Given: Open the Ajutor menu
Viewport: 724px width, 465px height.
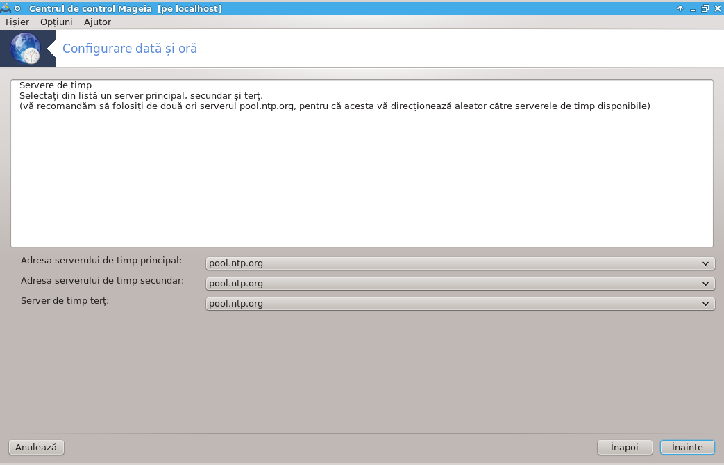Looking at the screenshot, I should tap(97, 22).
